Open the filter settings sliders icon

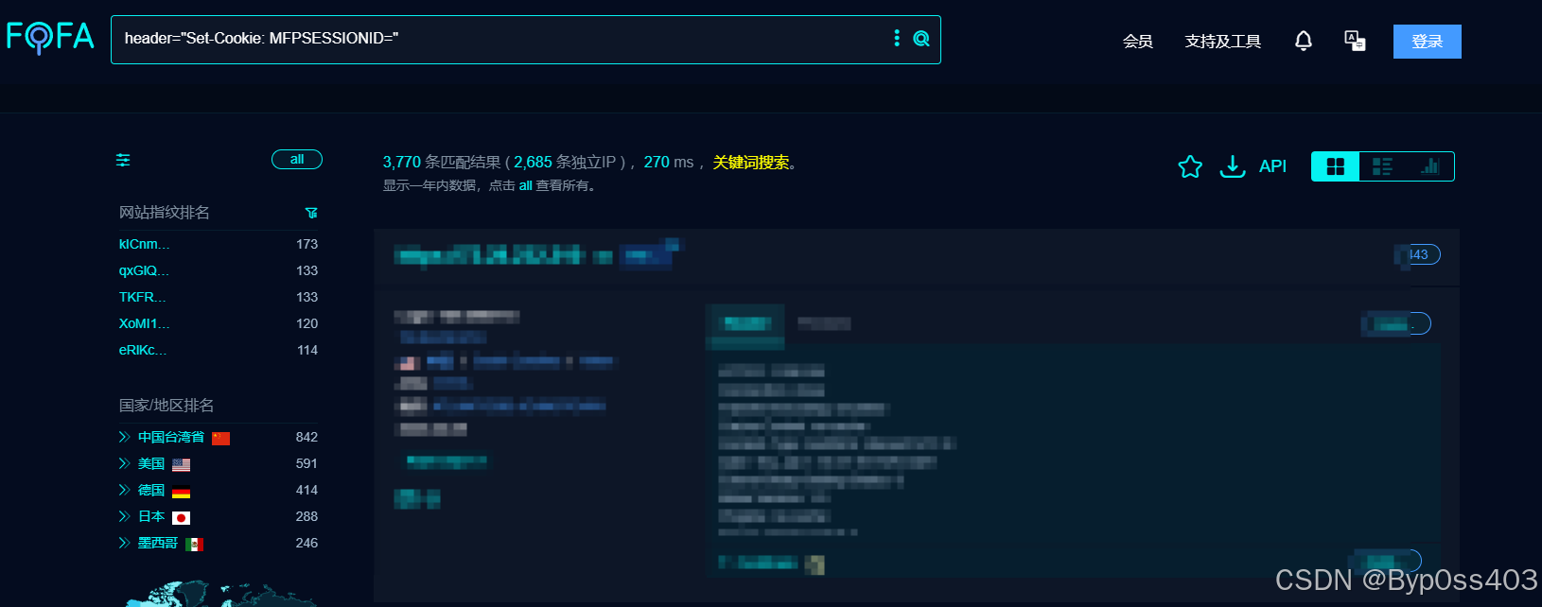(123, 160)
